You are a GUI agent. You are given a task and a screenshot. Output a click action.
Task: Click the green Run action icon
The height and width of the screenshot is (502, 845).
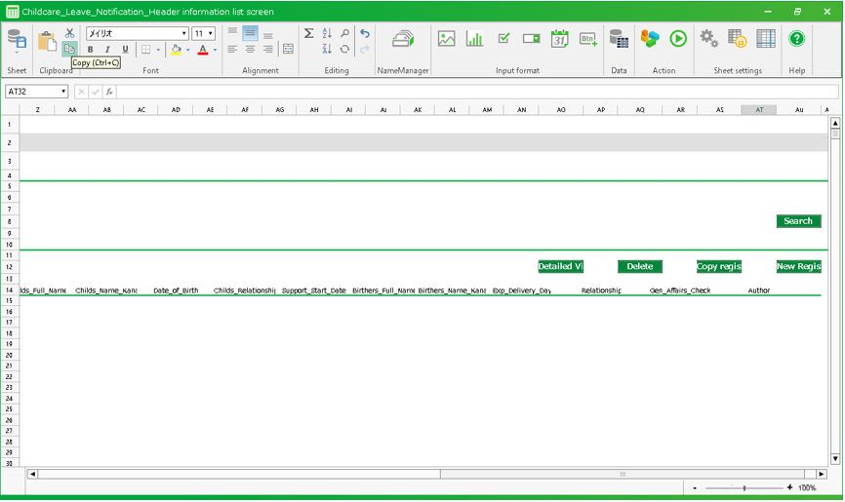click(678, 39)
